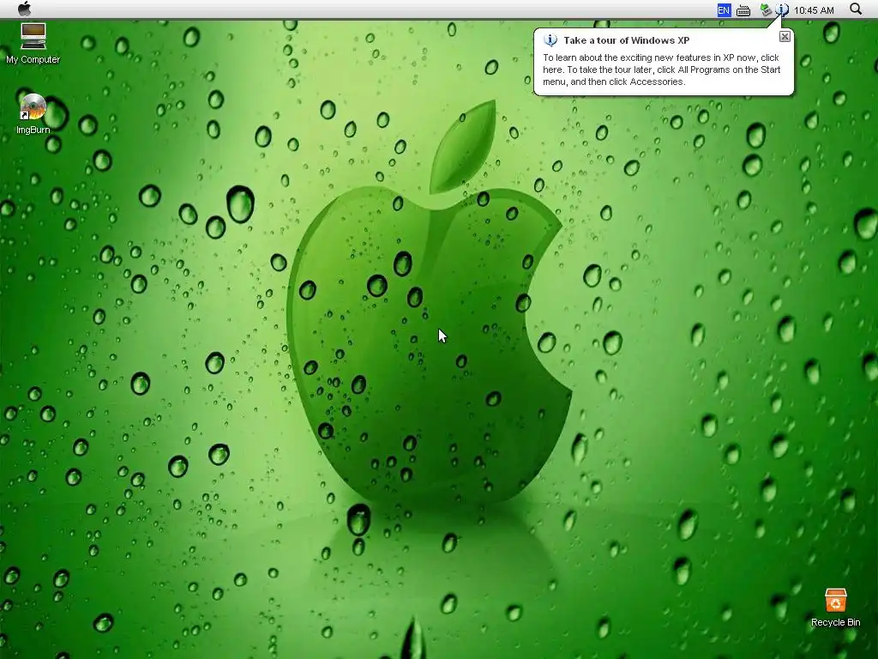
Task: Click the tour balloon body text
Action: pyautogui.click(x=661, y=70)
